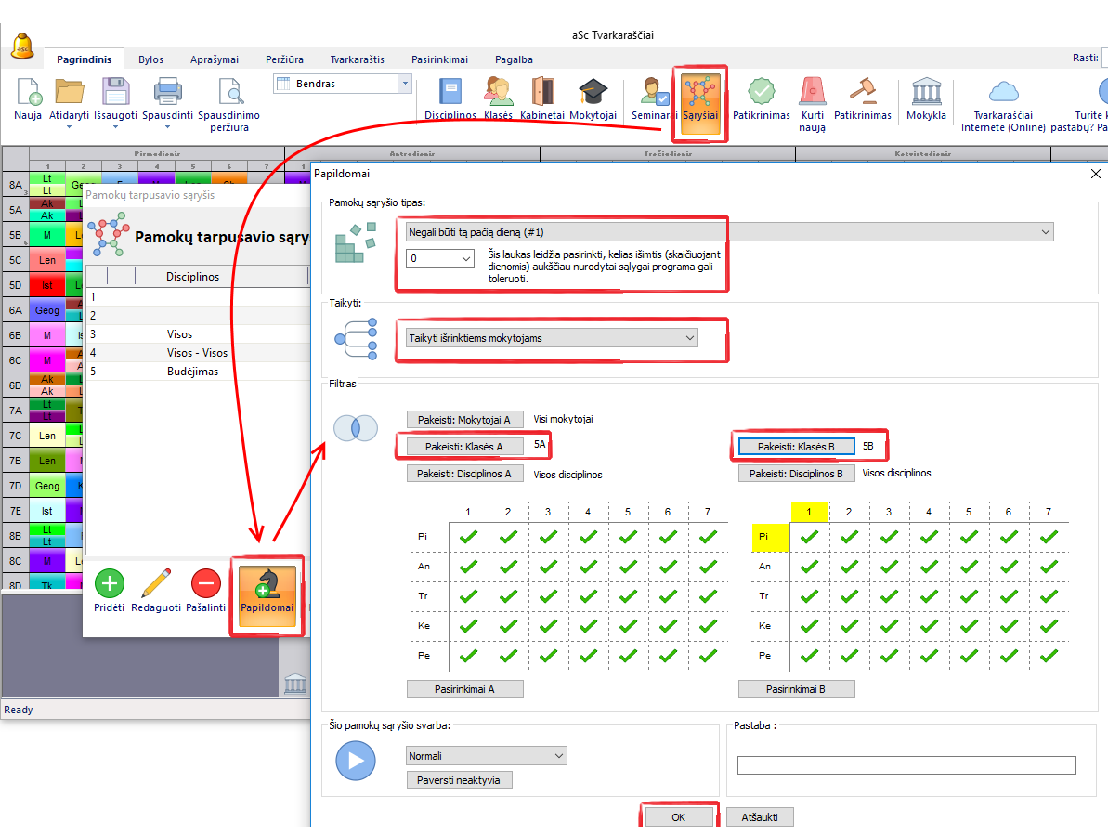Click the Redaguoti pencil icon
The height and width of the screenshot is (835, 1108).
pyautogui.click(x=156, y=583)
